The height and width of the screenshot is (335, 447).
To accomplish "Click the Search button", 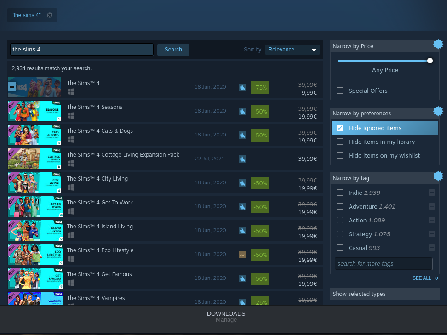I will coord(173,50).
